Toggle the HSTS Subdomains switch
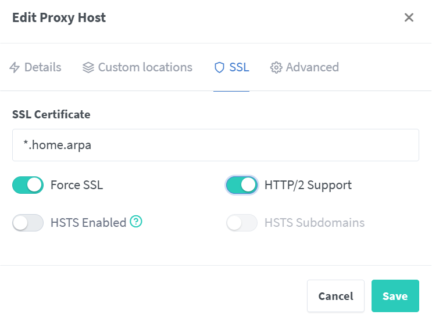Image resolution: width=432 pixels, height=322 pixels. (242, 223)
